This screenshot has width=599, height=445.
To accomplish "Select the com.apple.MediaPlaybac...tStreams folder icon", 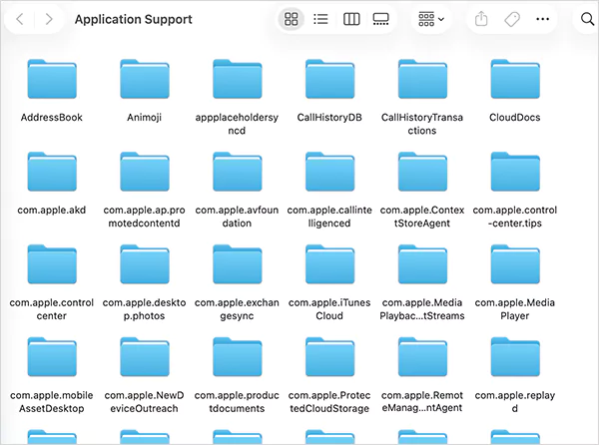I will (x=422, y=264).
